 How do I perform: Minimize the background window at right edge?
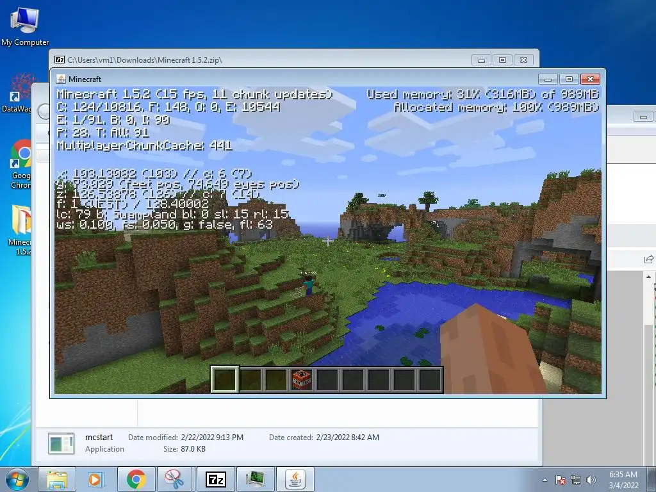click(643, 117)
